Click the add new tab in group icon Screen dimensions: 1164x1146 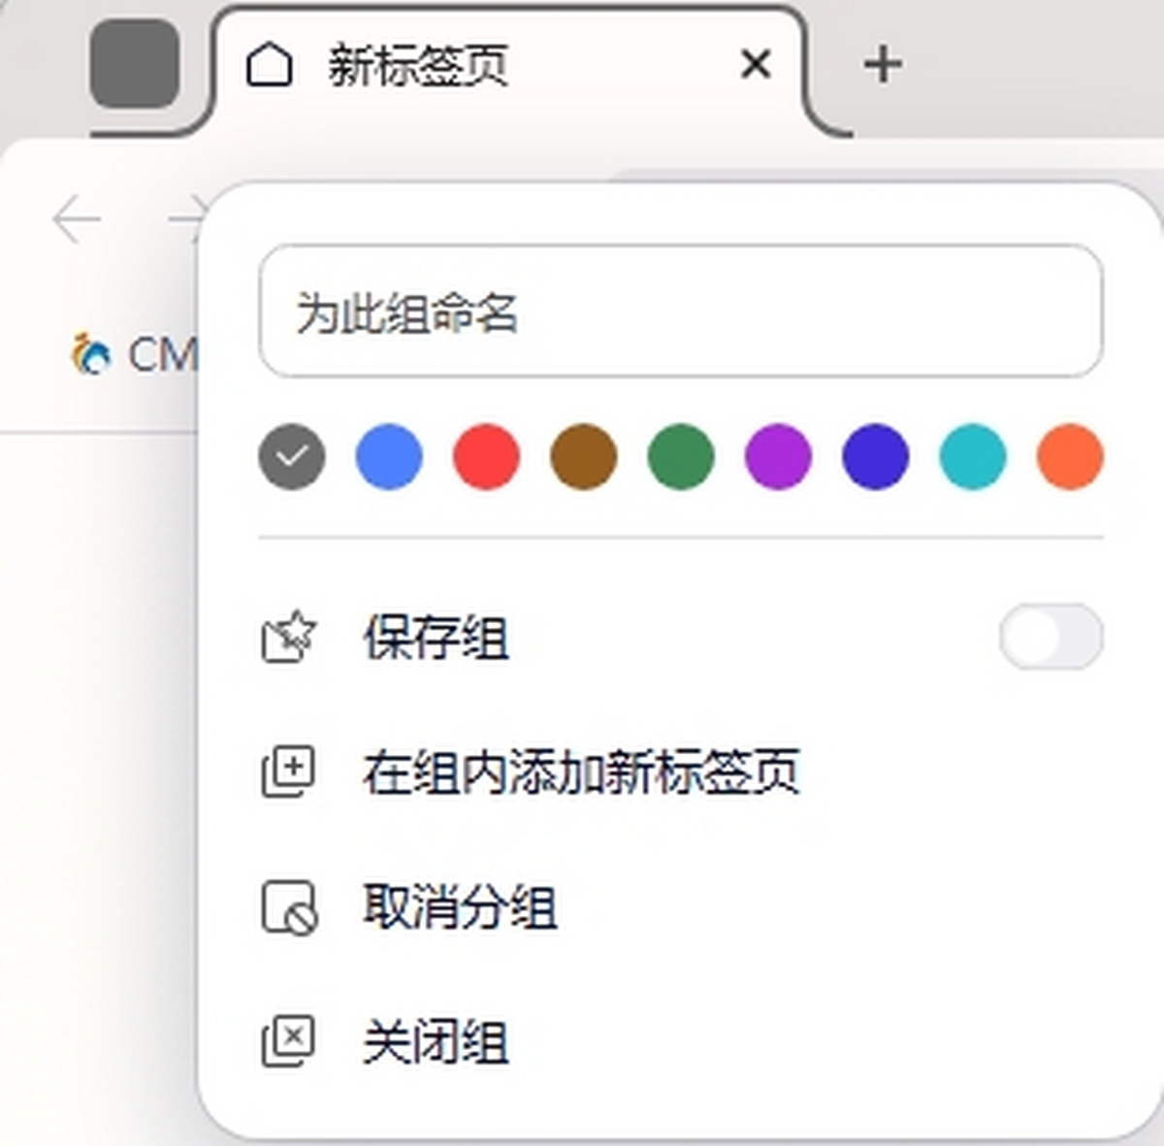tap(289, 771)
